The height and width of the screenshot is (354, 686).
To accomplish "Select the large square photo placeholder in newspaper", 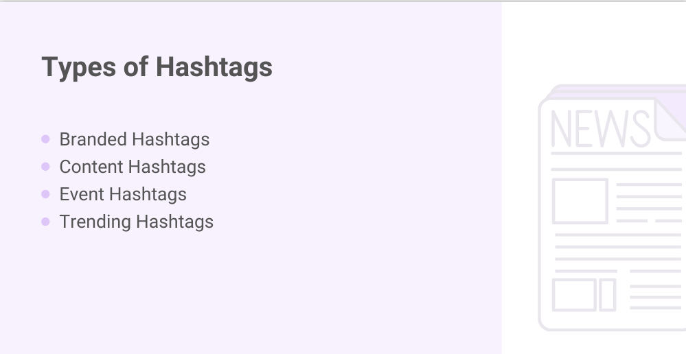I will tap(580, 201).
